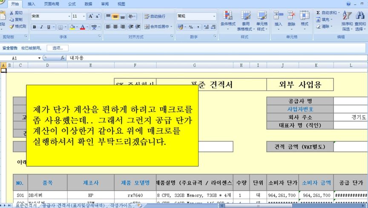Click the yellow fill color swatch button
Screen dimensions: 368x208
72,27
